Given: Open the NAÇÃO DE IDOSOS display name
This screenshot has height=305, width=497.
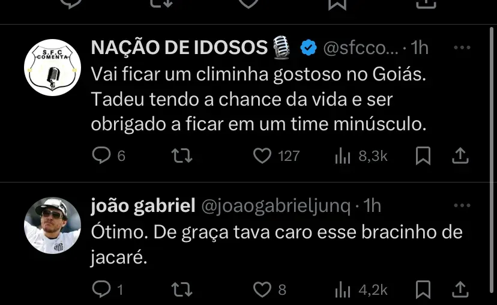Looking at the screenshot, I should 179,48.
